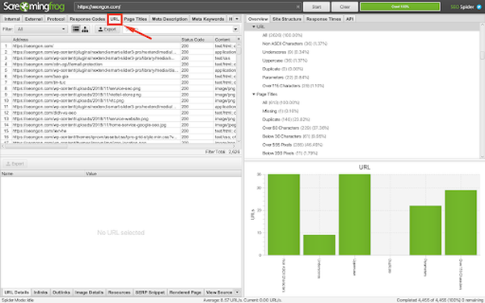
Task: Switch to tree view icon
Action: click(x=85, y=29)
